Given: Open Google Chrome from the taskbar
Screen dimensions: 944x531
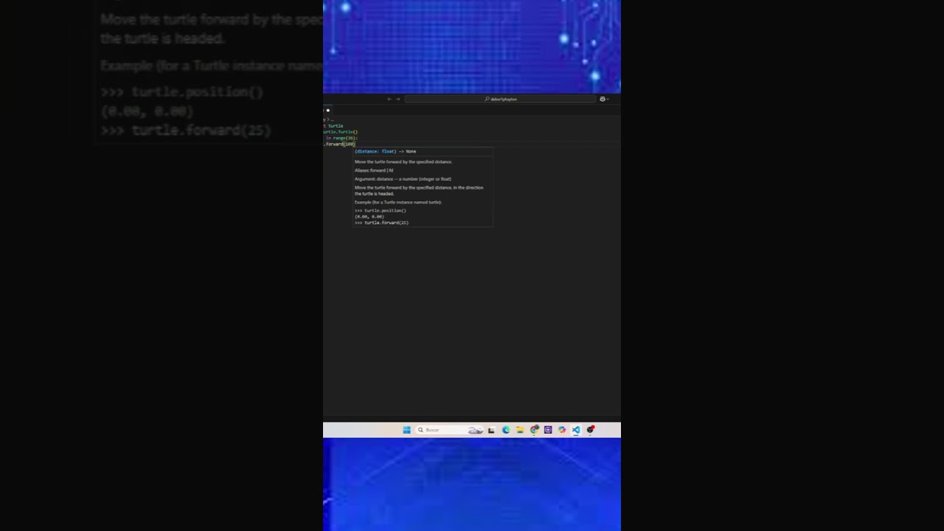Looking at the screenshot, I should tap(534, 430).
